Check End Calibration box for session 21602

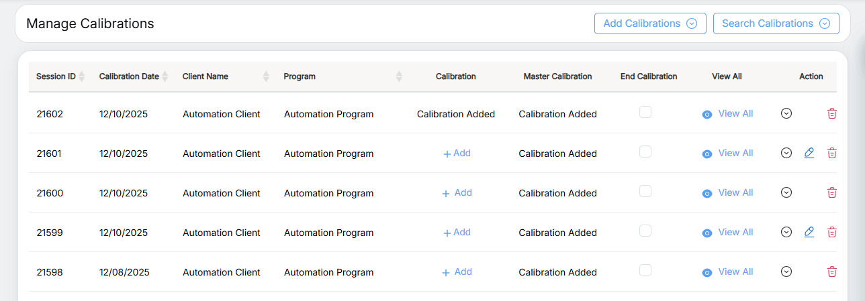click(x=645, y=113)
